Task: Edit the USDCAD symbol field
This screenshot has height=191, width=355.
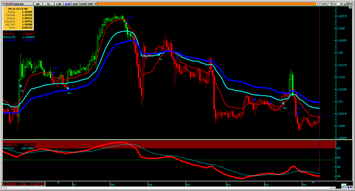Action: pos(22,4)
